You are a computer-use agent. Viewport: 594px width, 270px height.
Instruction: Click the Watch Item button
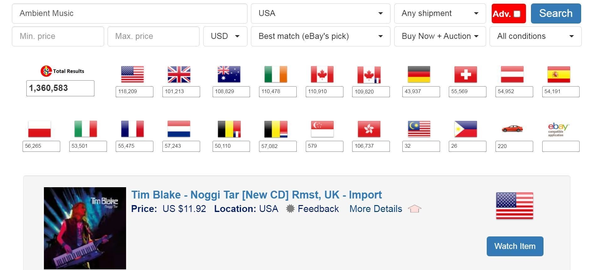[x=515, y=246]
